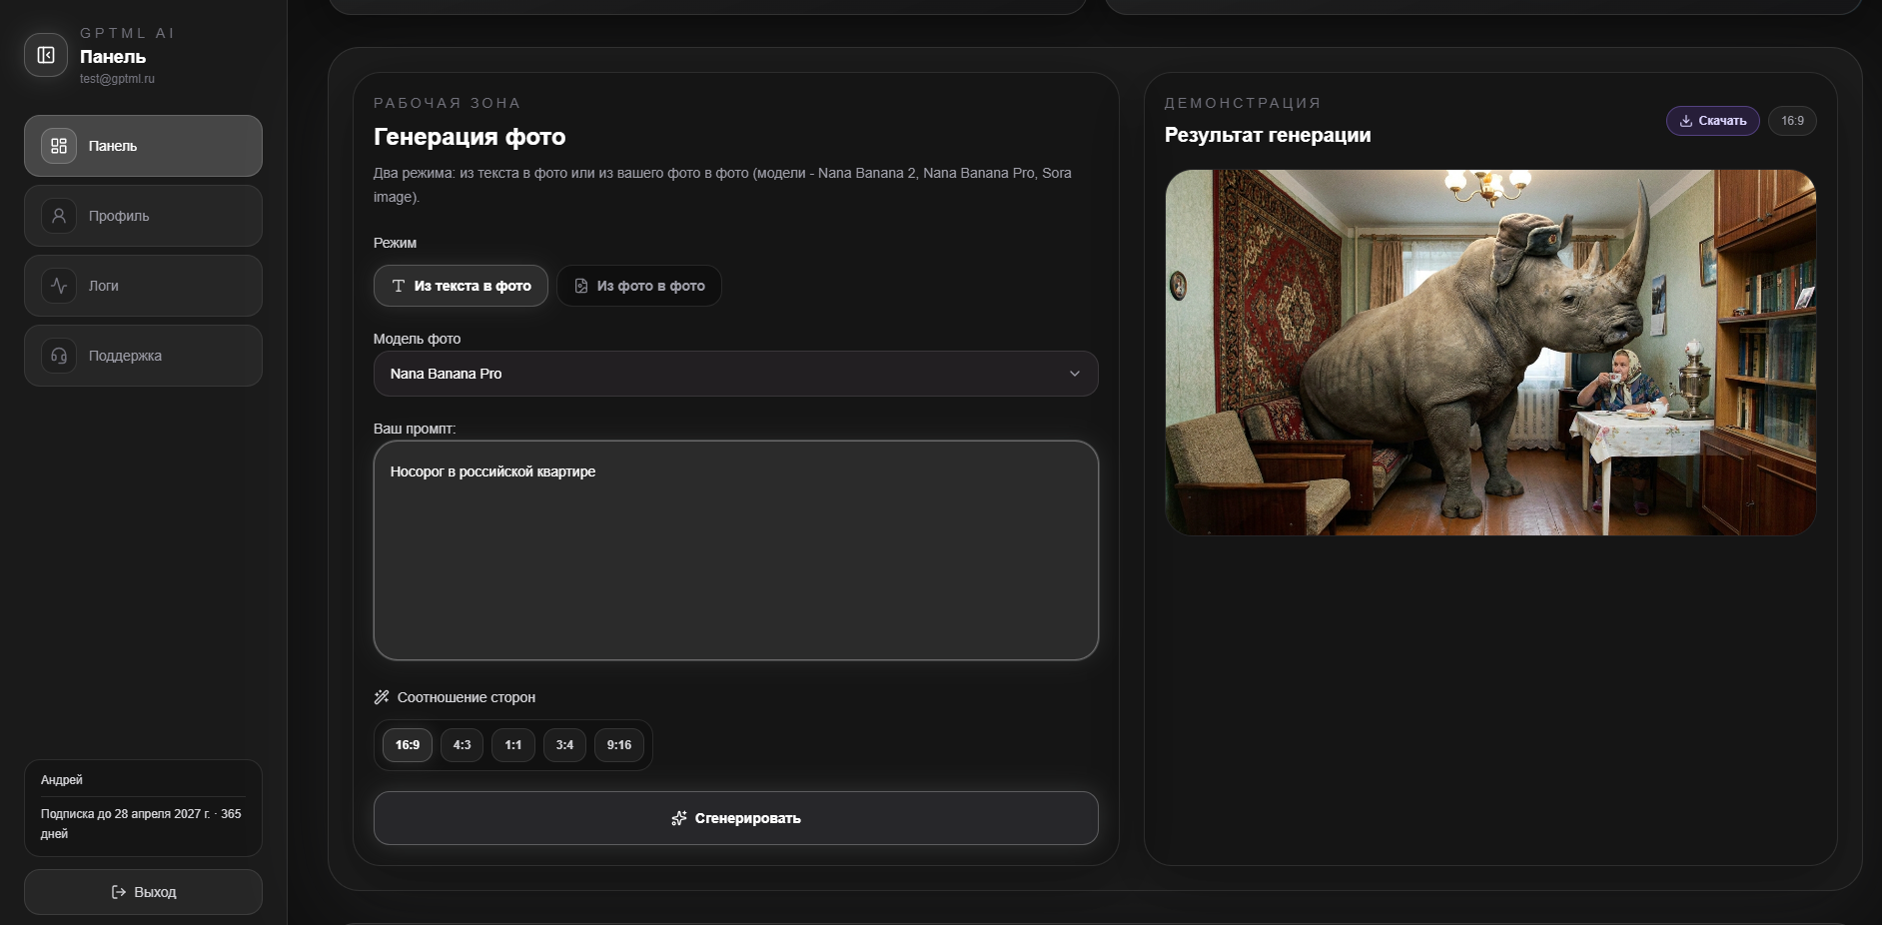The width and height of the screenshot is (1882, 925).
Task: Click the Подписка до 28 апреля 2027 text
Action: coord(141,824)
